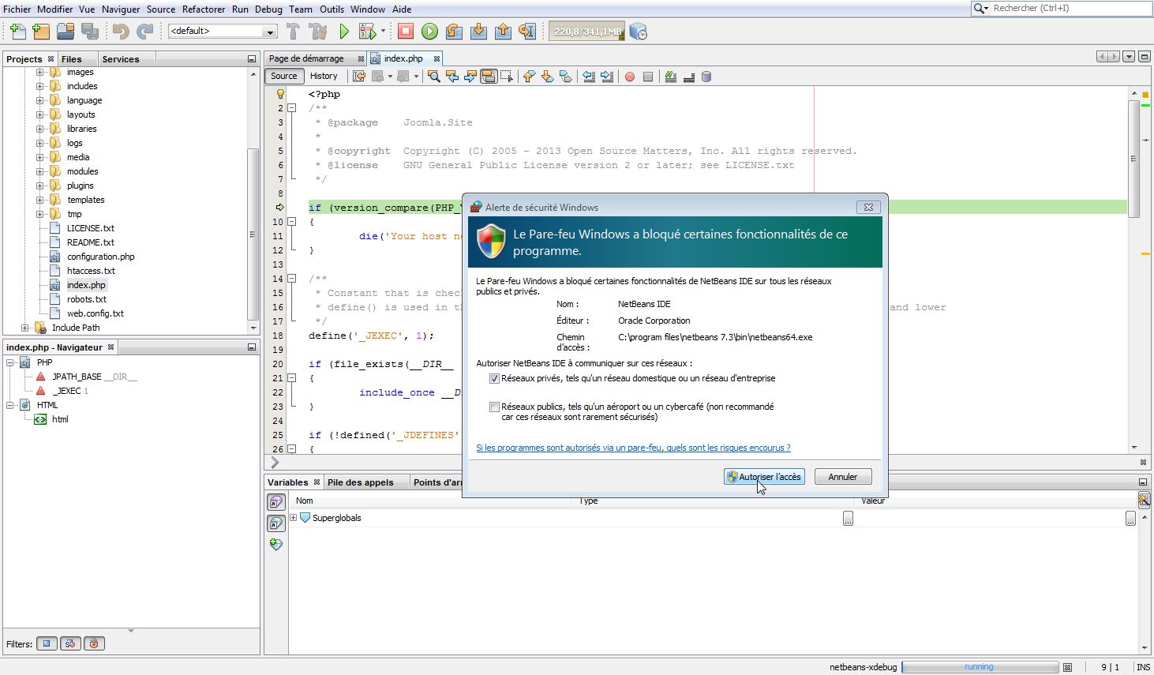Expand the Include Path node
The image size is (1154, 675).
(x=24, y=328)
